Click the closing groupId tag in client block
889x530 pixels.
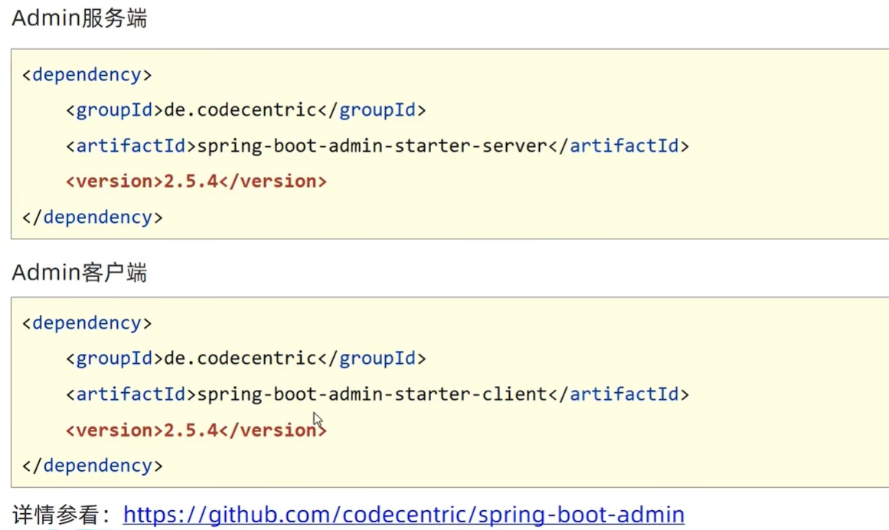371,358
